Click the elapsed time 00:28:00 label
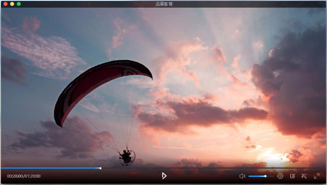Screen dimensions: 327x185 point(15,176)
